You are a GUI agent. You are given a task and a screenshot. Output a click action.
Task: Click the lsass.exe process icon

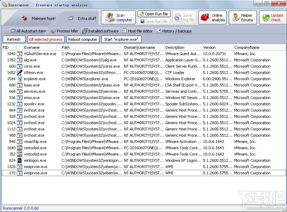[x=20, y=85]
